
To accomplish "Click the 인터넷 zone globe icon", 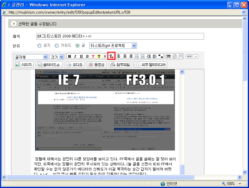I will (163, 184).
